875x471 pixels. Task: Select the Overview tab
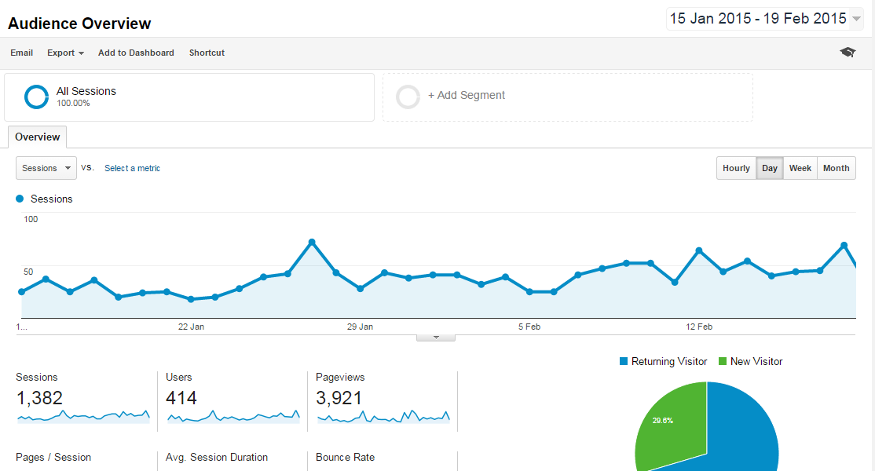pyautogui.click(x=38, y=137)
